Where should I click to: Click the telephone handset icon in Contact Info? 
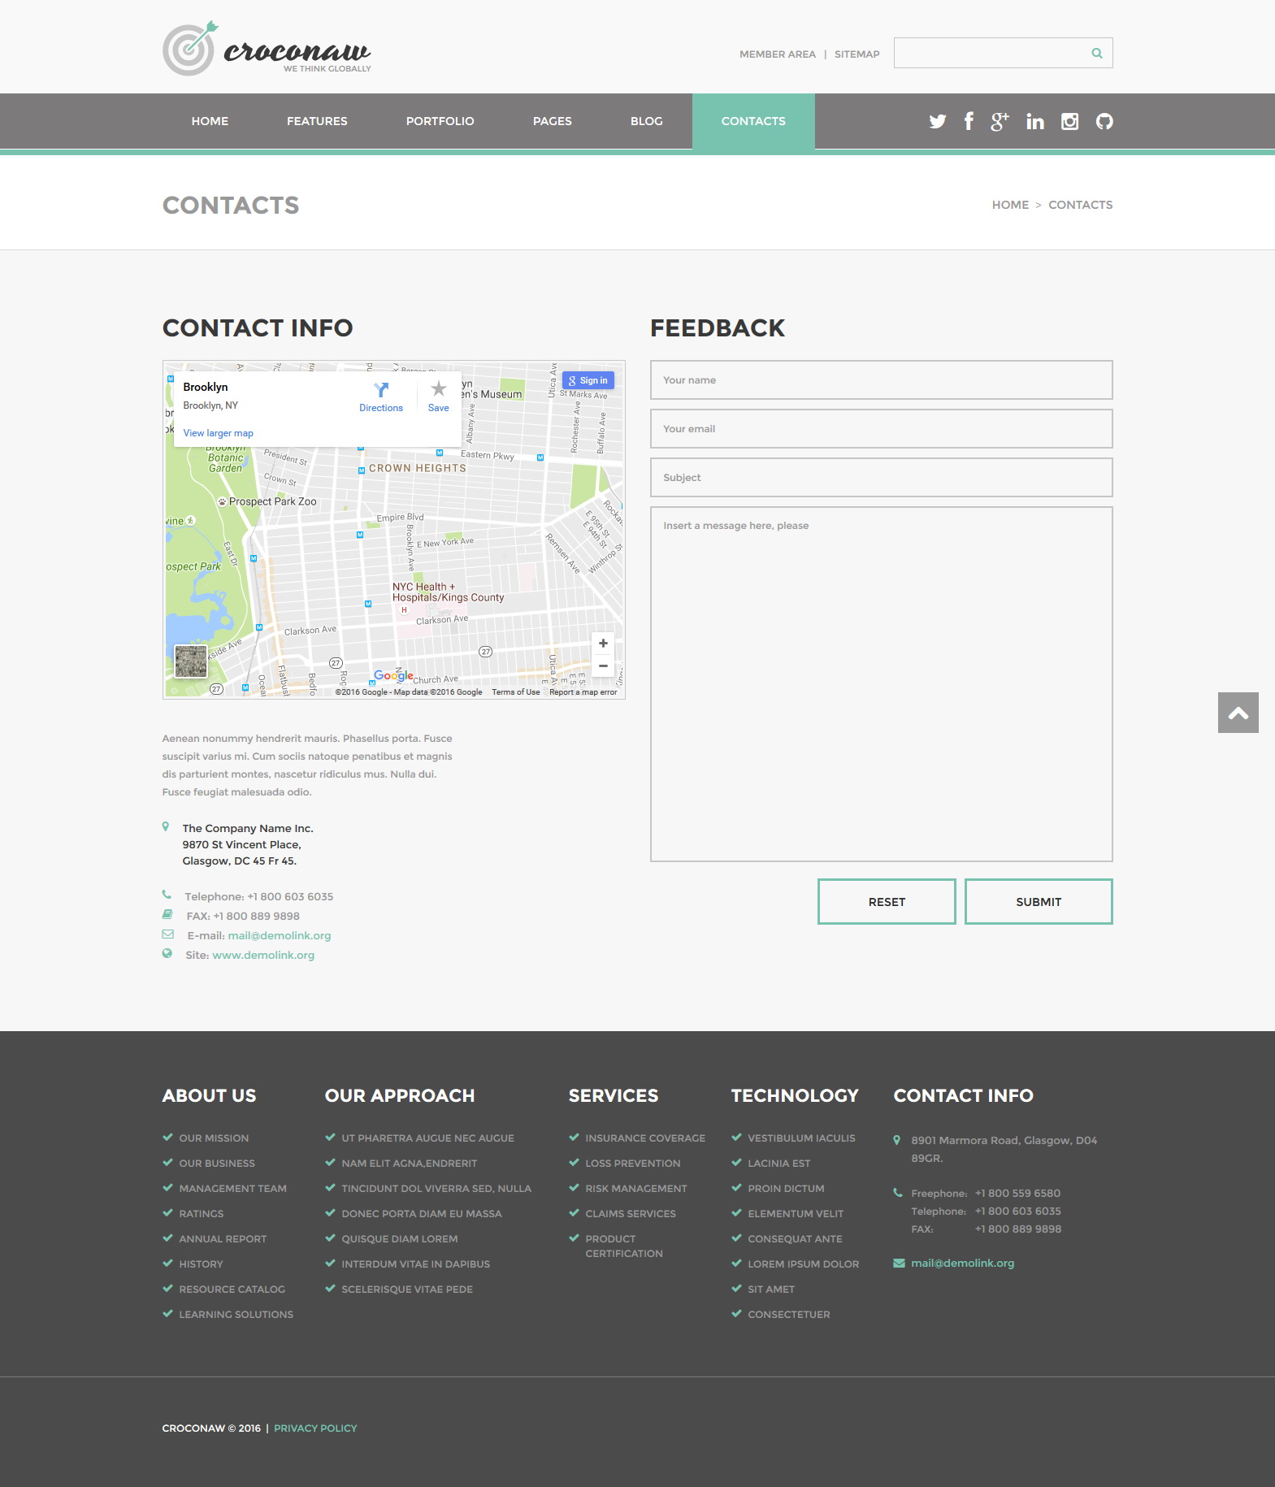coord(167,895)
